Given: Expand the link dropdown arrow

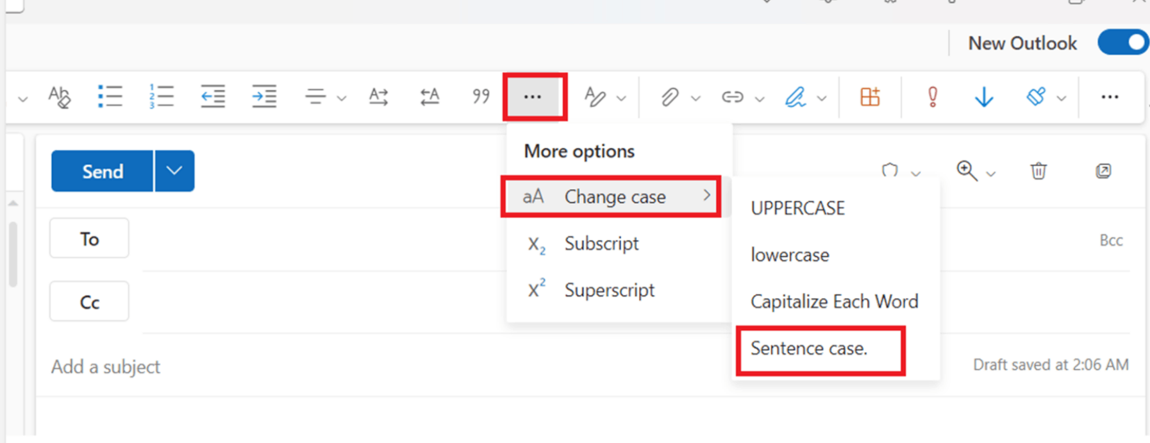Looking at the screenshot, I should pyautogui.click(x=760, y=99).
